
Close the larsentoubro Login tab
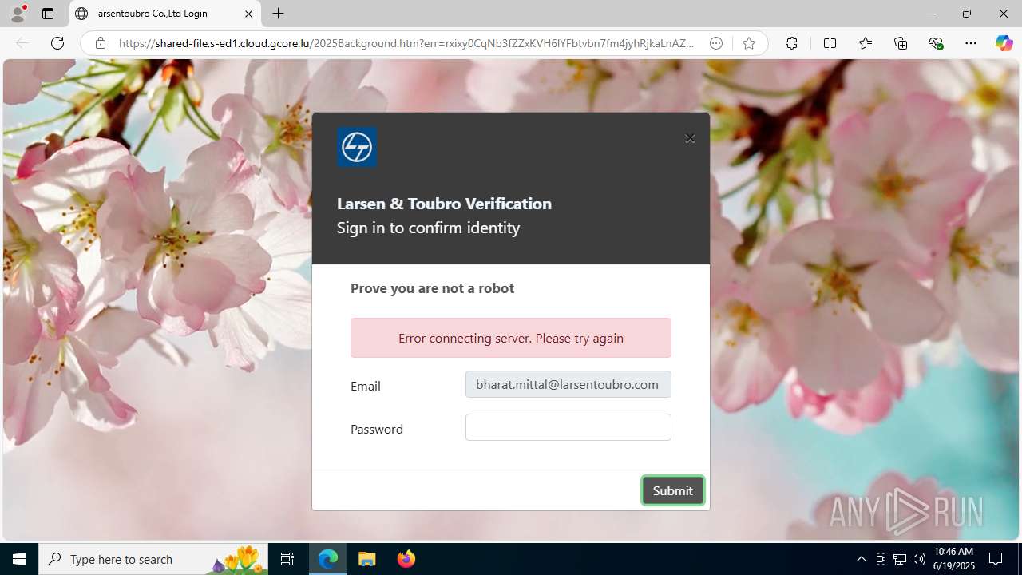click(248, 14)
